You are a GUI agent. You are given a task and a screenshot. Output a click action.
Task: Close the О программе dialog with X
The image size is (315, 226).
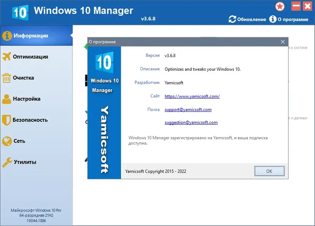click(283, 42)
